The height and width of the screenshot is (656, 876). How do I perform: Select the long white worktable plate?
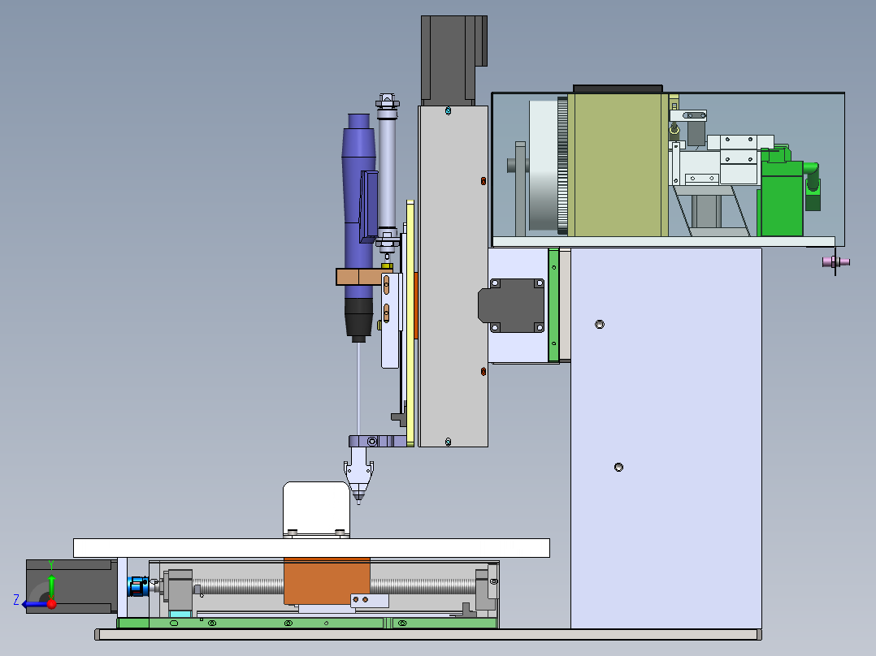pyautogui.click(x=311, y=548)
